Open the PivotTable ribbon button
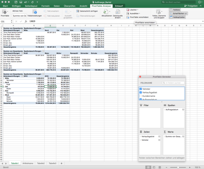The height and width of the screenshot is (169, 204). coord(5,13)
